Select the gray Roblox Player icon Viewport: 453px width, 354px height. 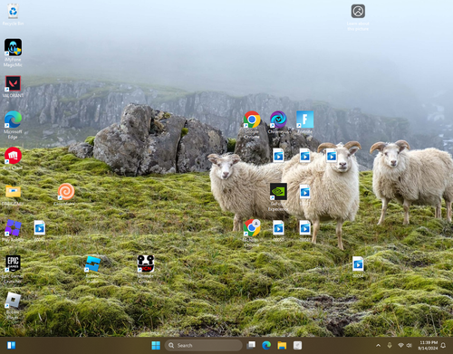click(x=13, y=300)
